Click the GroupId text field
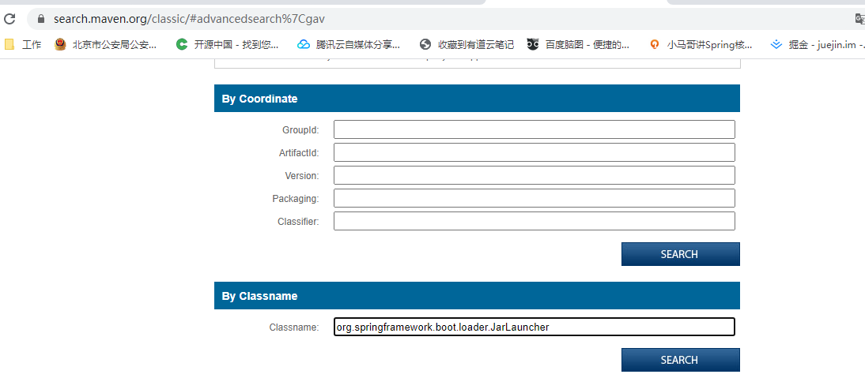This screenshot has height=378, width=865. pyautogui.click(x=534, y=129)
